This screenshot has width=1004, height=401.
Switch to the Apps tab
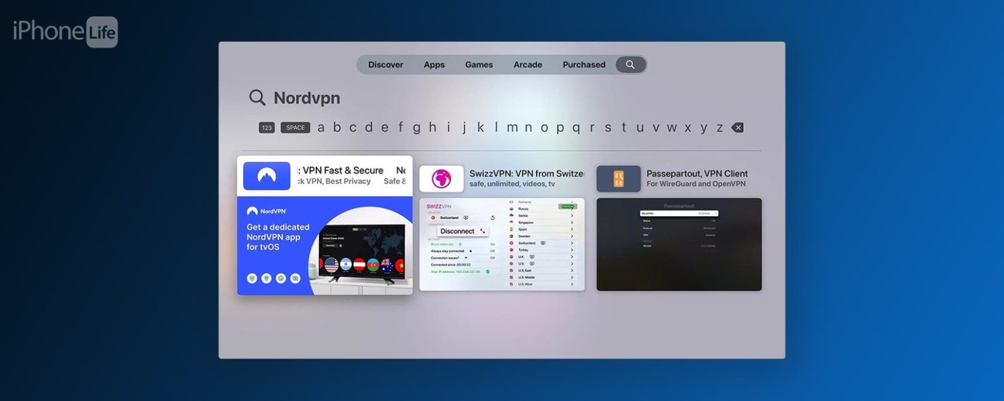tap(434, 65)
